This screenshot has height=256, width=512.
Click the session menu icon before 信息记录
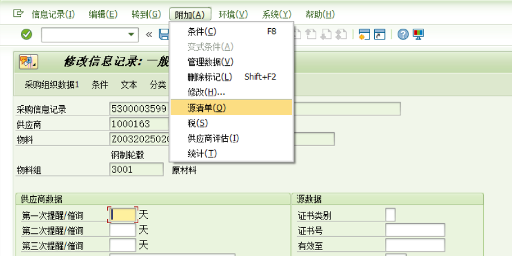pos(19,14)
